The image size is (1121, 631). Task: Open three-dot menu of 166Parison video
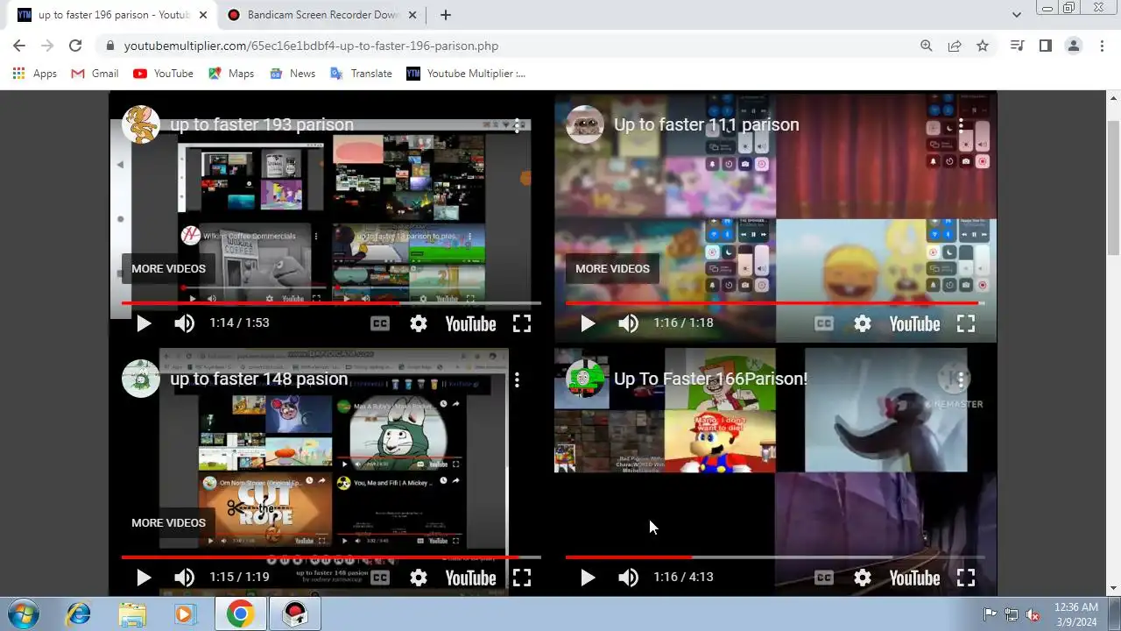pos(962,379)
